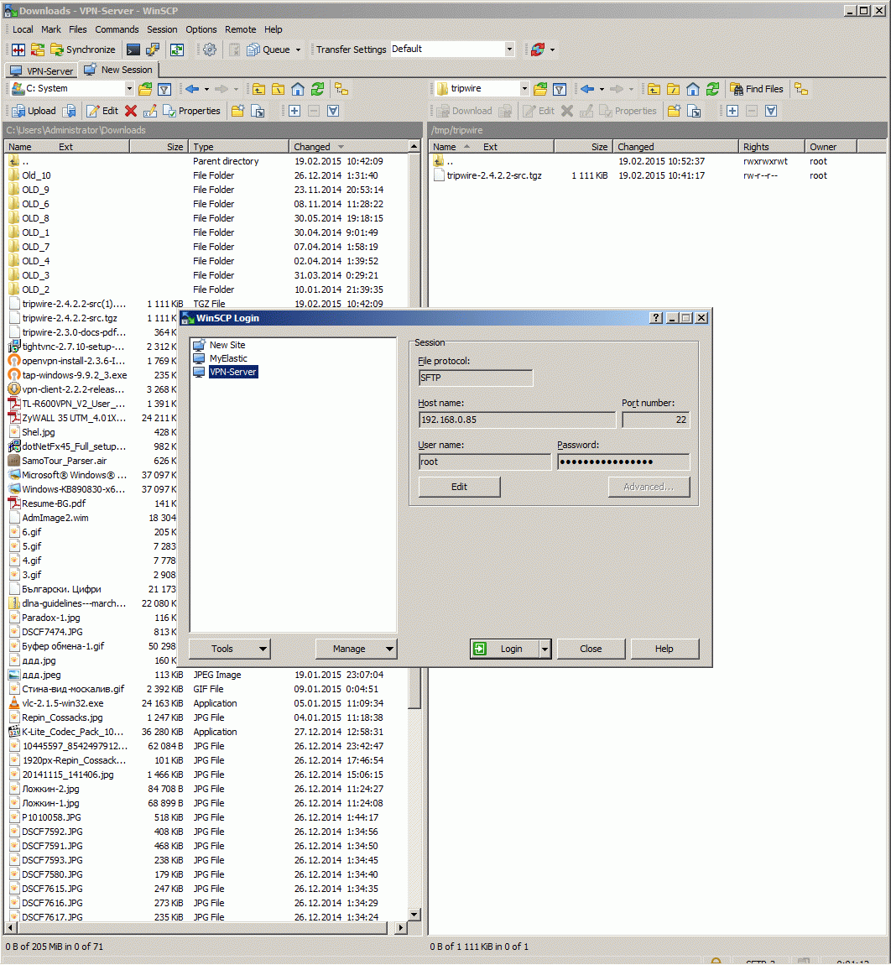Click the Password field
The height and width of the screenshot is (965, 891).
pyautogui.click(x=623, y=462)
